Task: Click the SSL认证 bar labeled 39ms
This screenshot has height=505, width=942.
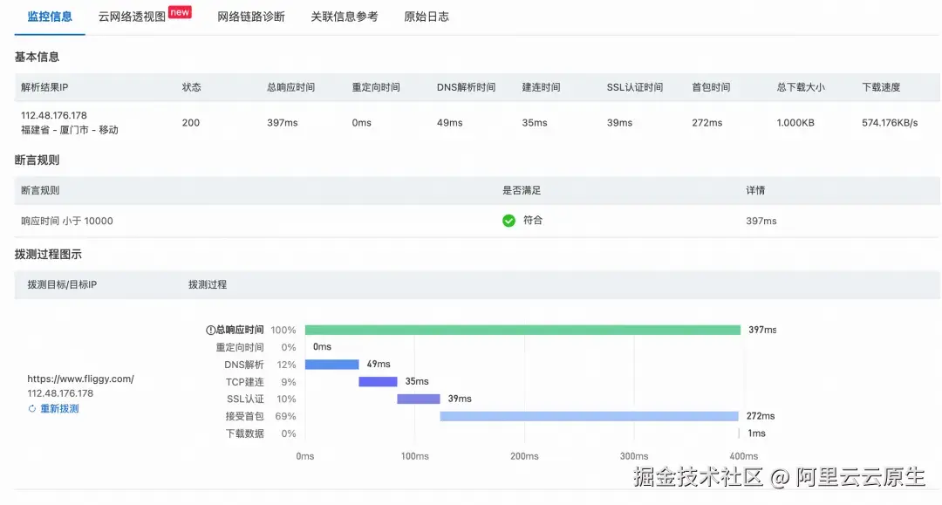Action: 419,399
